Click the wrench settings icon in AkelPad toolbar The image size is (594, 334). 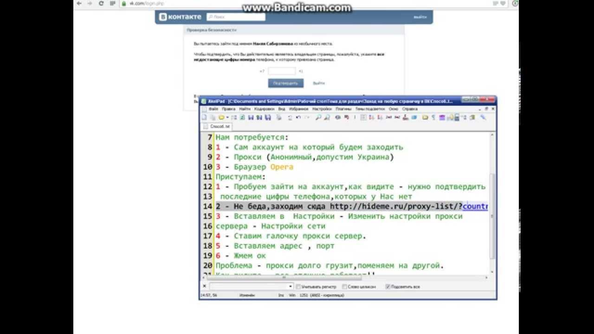(483, 118)
